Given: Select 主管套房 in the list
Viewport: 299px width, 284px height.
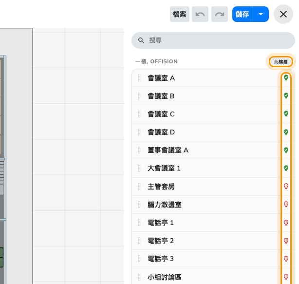Looking at the screenshot, I should click(213, 187).
